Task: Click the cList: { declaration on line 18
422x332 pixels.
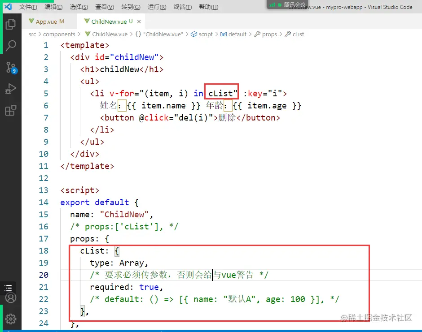Action: coord(99,250)
